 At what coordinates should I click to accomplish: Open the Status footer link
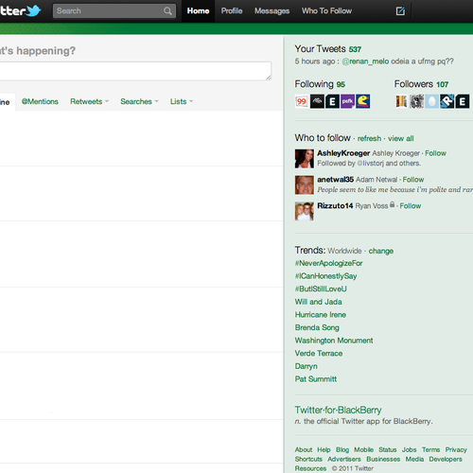point(388,449)
